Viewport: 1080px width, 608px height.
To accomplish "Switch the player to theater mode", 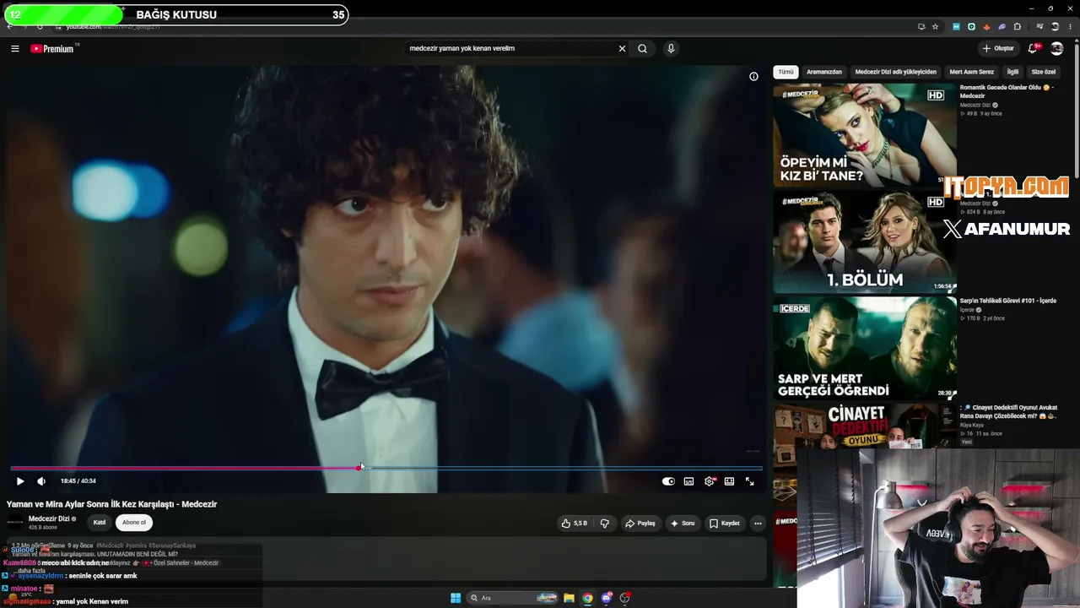I will pyautogui.click(x=730, y=481).
